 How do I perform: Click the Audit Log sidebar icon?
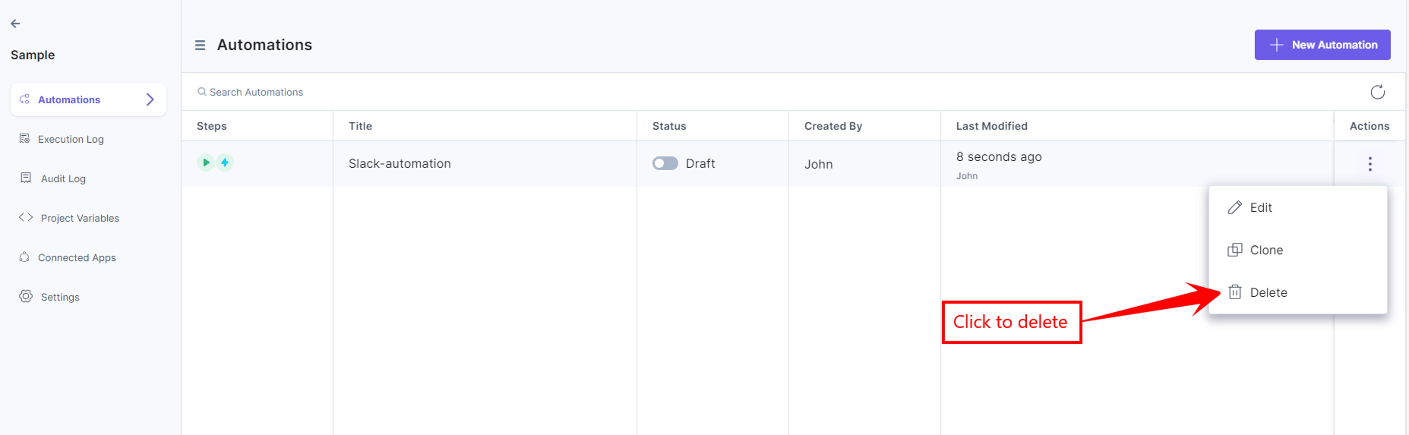[x=26, y=178]
